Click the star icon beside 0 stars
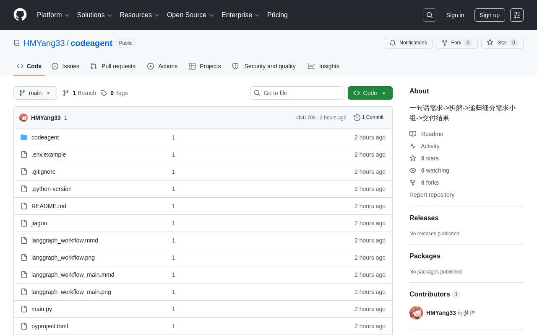Image resolution: width=537 pixels, height=335 pixels. tap(413, 158)
